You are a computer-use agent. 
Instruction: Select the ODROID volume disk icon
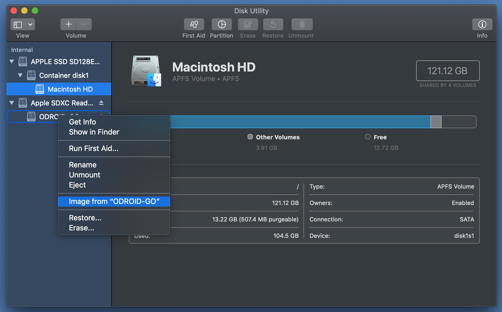(x=31, y=117)
